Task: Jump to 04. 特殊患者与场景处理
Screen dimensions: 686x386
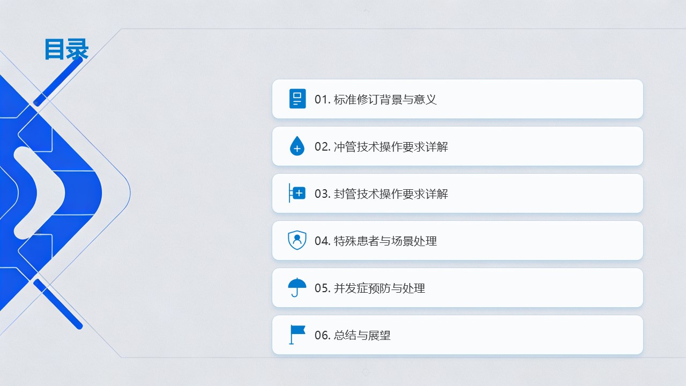Action: pyautogui.click(x=376, y=241)
